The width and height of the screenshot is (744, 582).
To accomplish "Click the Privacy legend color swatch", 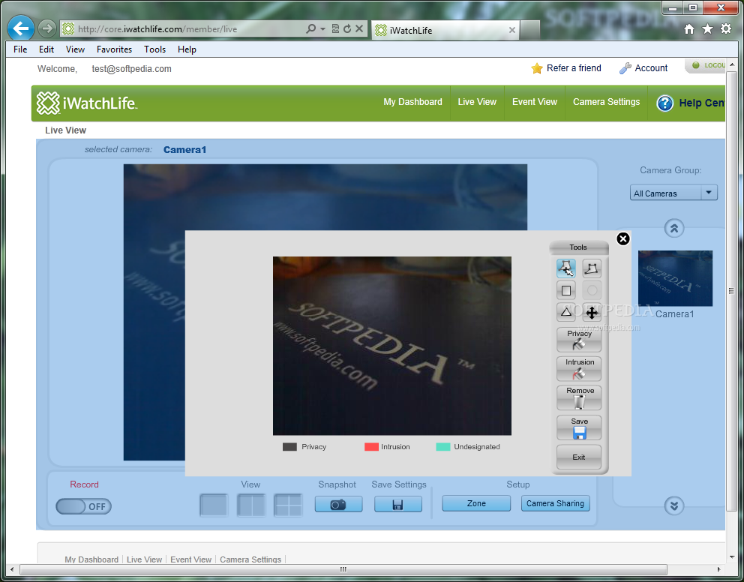I will [289, 447].
